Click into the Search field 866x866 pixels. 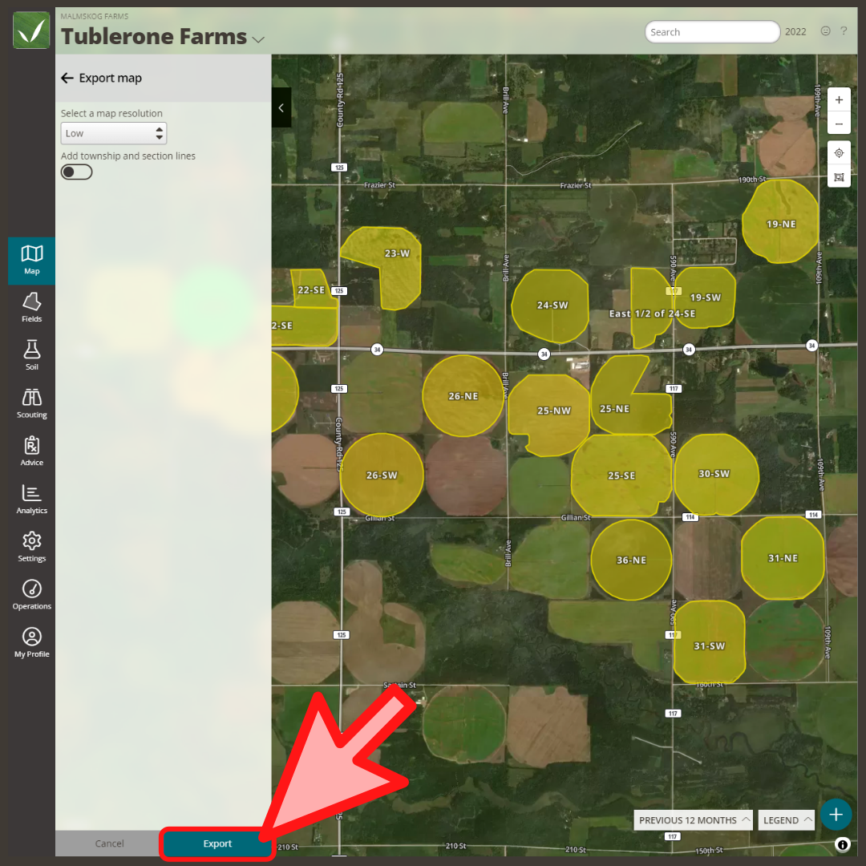(712, 31)
